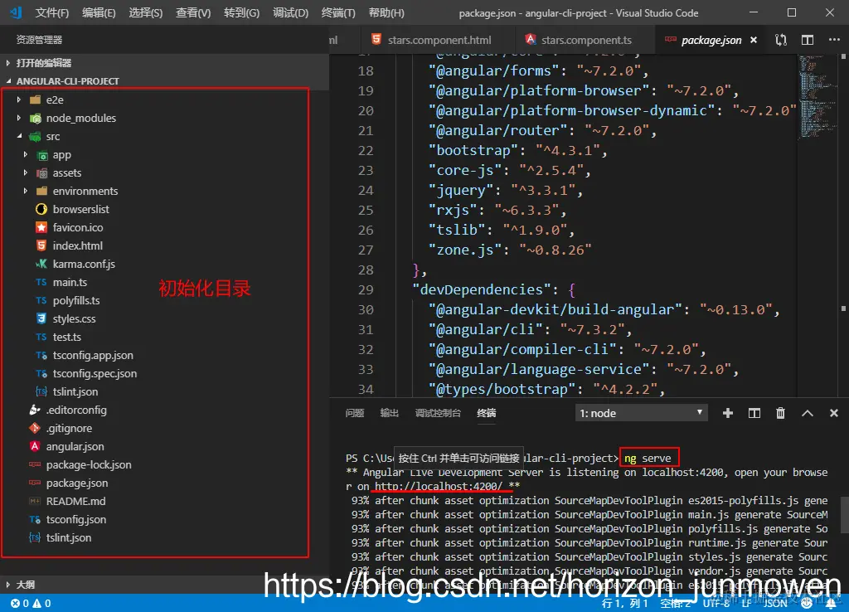The image size is (849, 612).
Task: Click the favicon.ico star icon
Action: point(41,227)
